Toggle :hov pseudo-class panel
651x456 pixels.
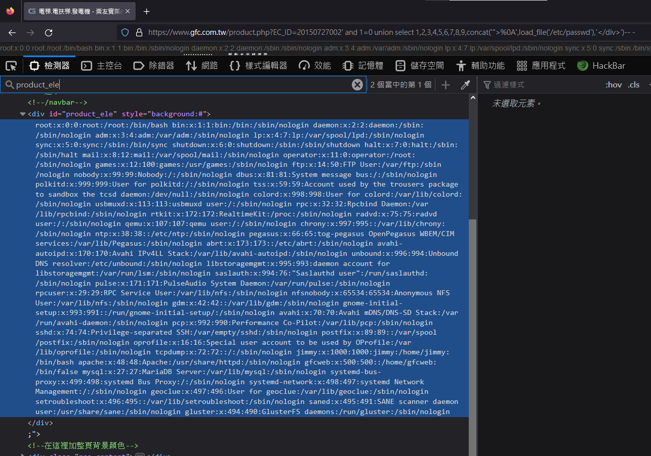click(614, 85)
